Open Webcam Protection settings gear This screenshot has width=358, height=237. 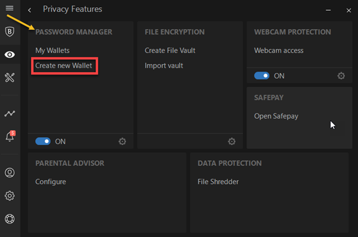click(341, 76)
